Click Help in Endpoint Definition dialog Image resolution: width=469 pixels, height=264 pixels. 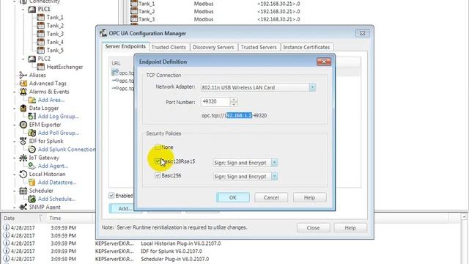309,197
